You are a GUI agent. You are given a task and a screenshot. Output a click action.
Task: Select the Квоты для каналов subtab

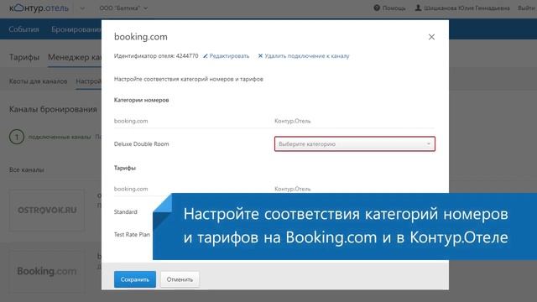[x=39, y=81]
